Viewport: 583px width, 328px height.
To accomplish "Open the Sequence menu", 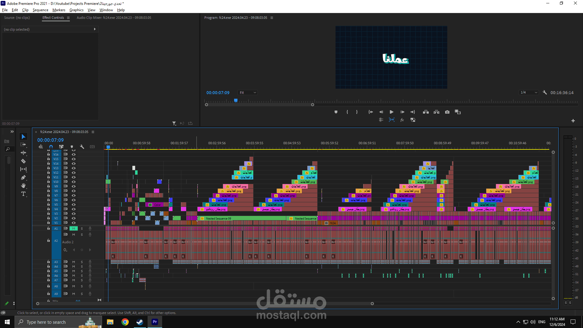I will tap(40, 10).
